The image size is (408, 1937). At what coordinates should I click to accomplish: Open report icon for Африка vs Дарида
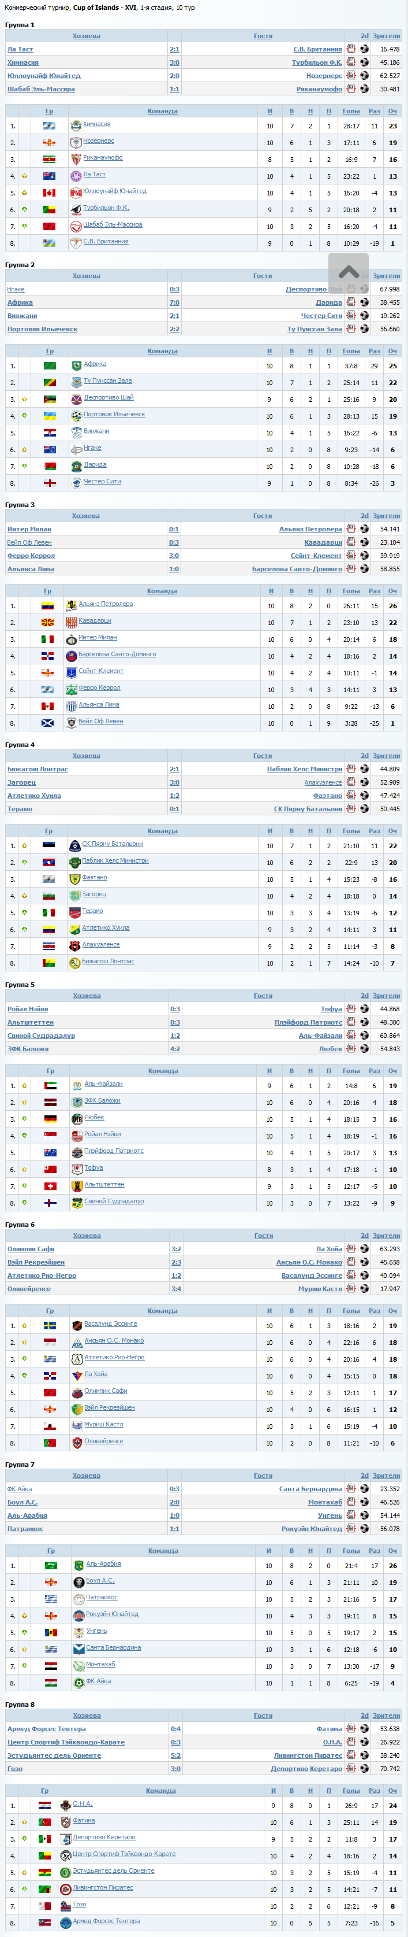(351, 303)
